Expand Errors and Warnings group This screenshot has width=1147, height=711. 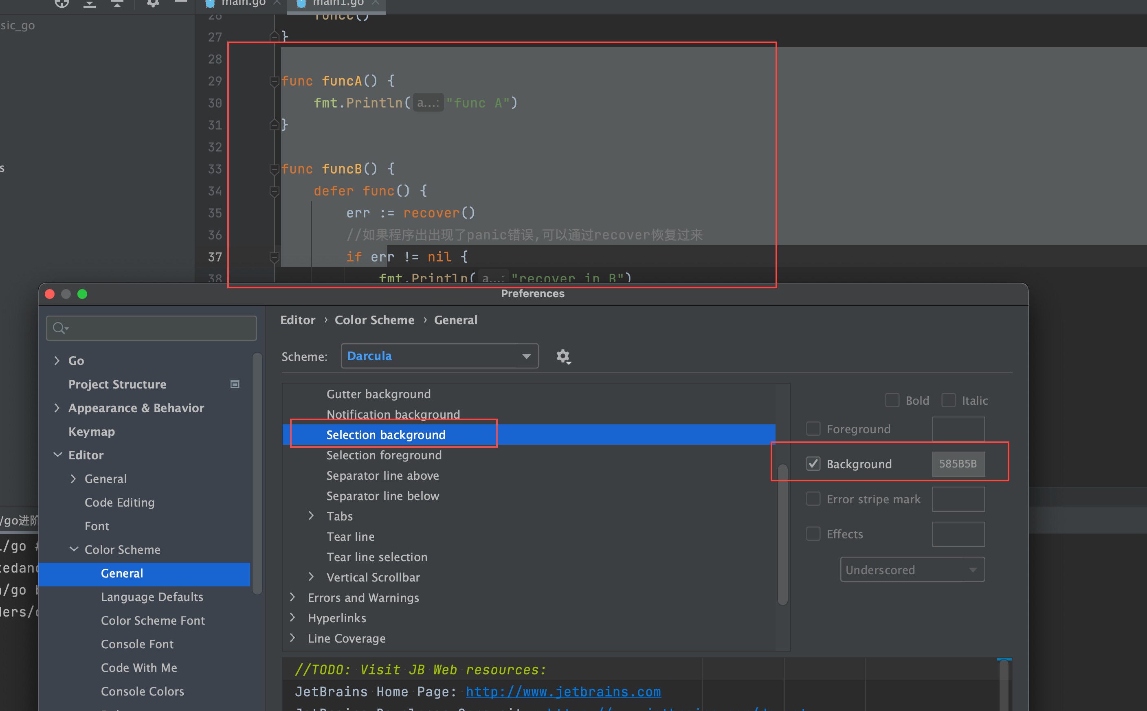[292, 597]
